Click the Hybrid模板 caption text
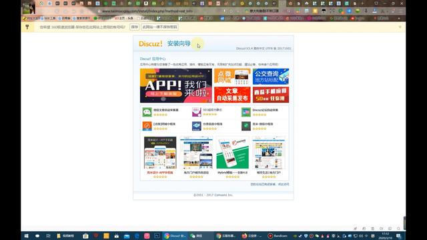The height and width of the screenshot is (240, 427). pyautogui.click(x=233, y=173)
